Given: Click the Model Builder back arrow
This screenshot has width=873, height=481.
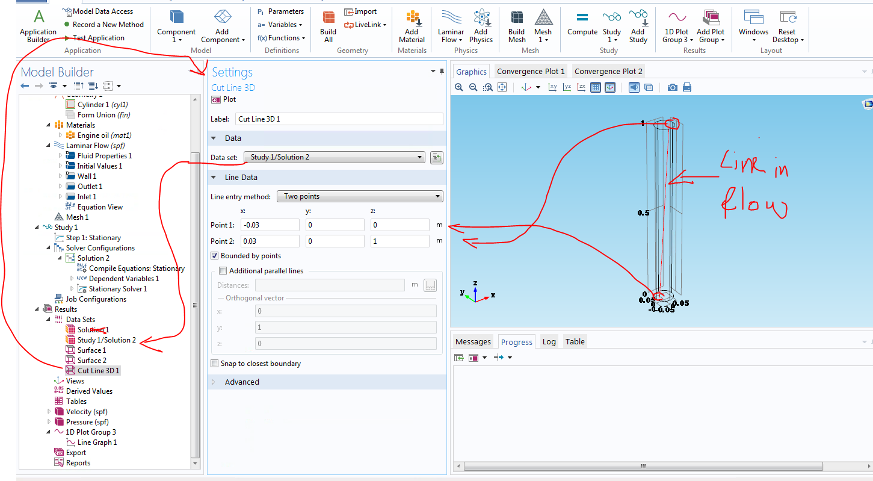Looking at the screenshot, I should [x=25, y=86].
